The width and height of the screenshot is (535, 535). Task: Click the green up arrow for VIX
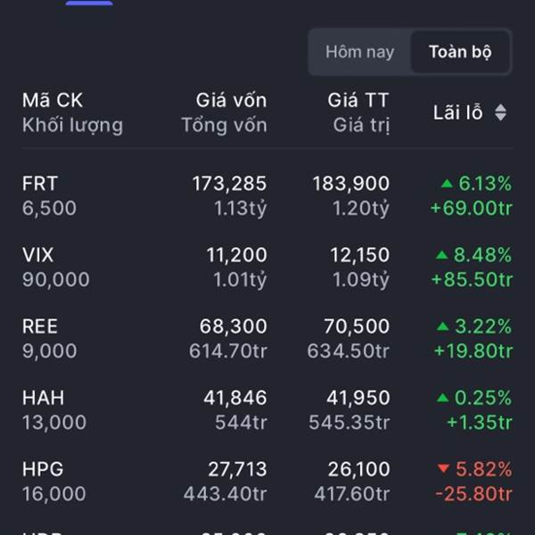[442, 255]
